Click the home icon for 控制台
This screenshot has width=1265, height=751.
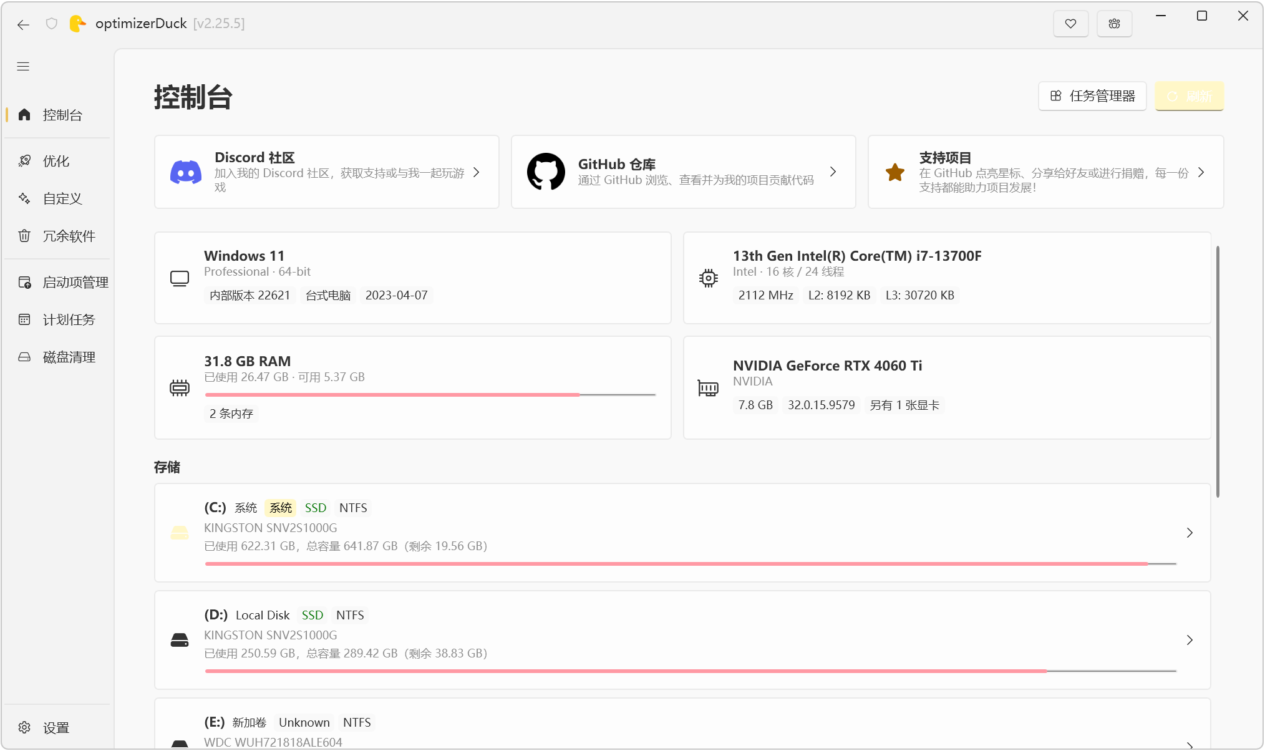click(x=24, y=115)
